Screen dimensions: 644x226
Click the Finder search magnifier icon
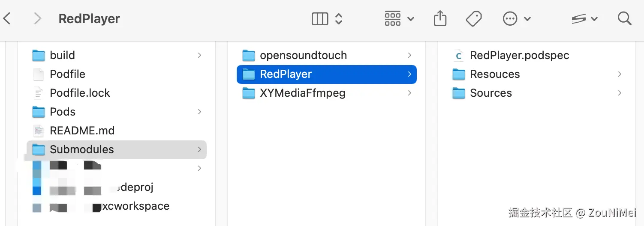(624, 18)
